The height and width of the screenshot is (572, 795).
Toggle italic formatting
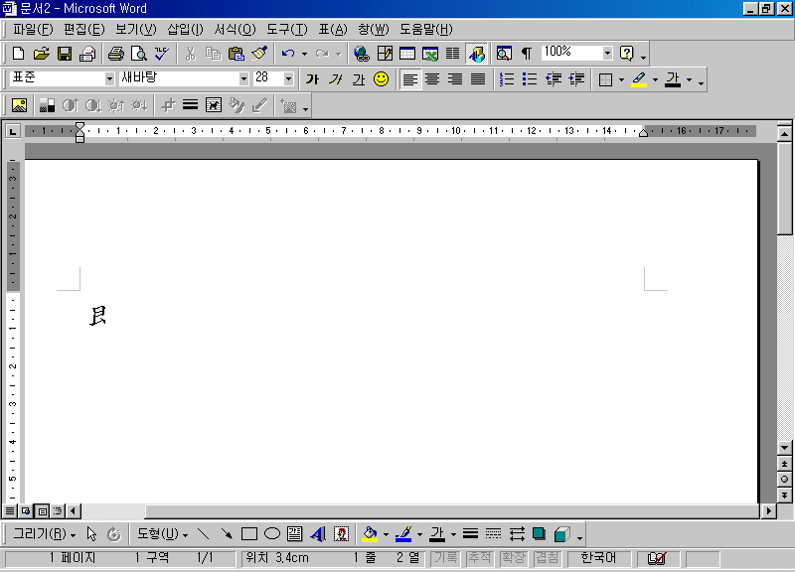coord(335,79)
